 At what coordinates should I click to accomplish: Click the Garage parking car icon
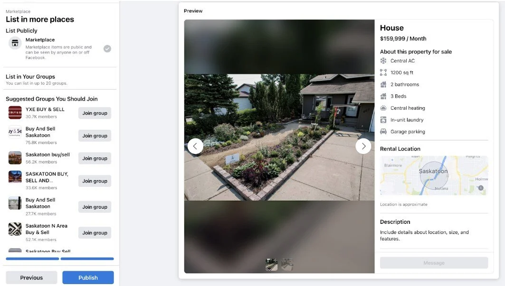(x=383, y=131)
